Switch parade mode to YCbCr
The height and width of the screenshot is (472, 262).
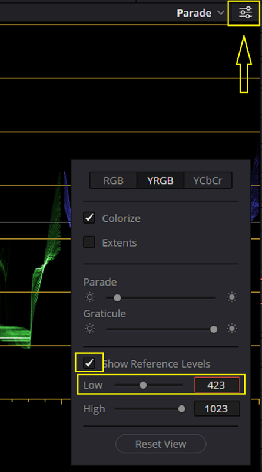click(x=208, y=181)
